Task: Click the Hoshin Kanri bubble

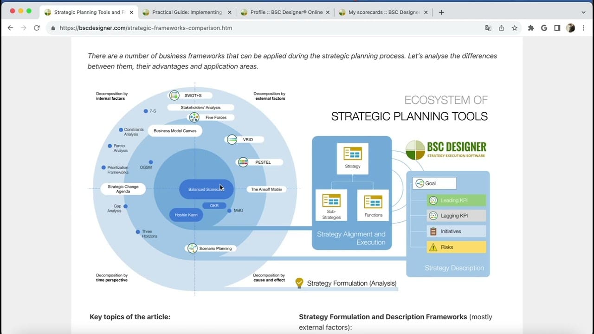Action: (x=186, y=215)
